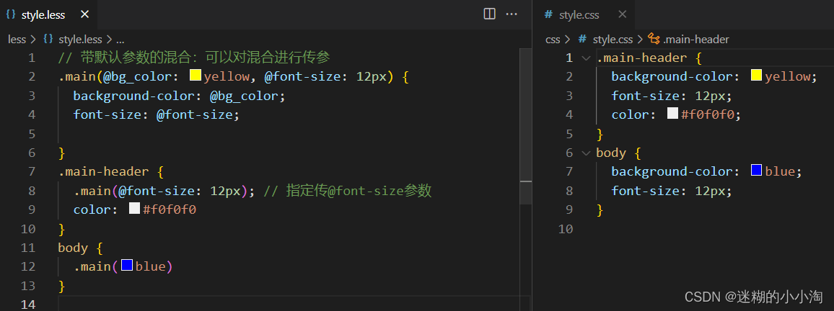Close the style.css tab
834x311 pixels.
(623, 14)
